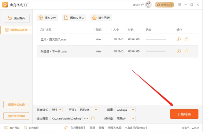
Task: Click the progress bar of 下一秒 .wav
Action: tap(156, 51)
